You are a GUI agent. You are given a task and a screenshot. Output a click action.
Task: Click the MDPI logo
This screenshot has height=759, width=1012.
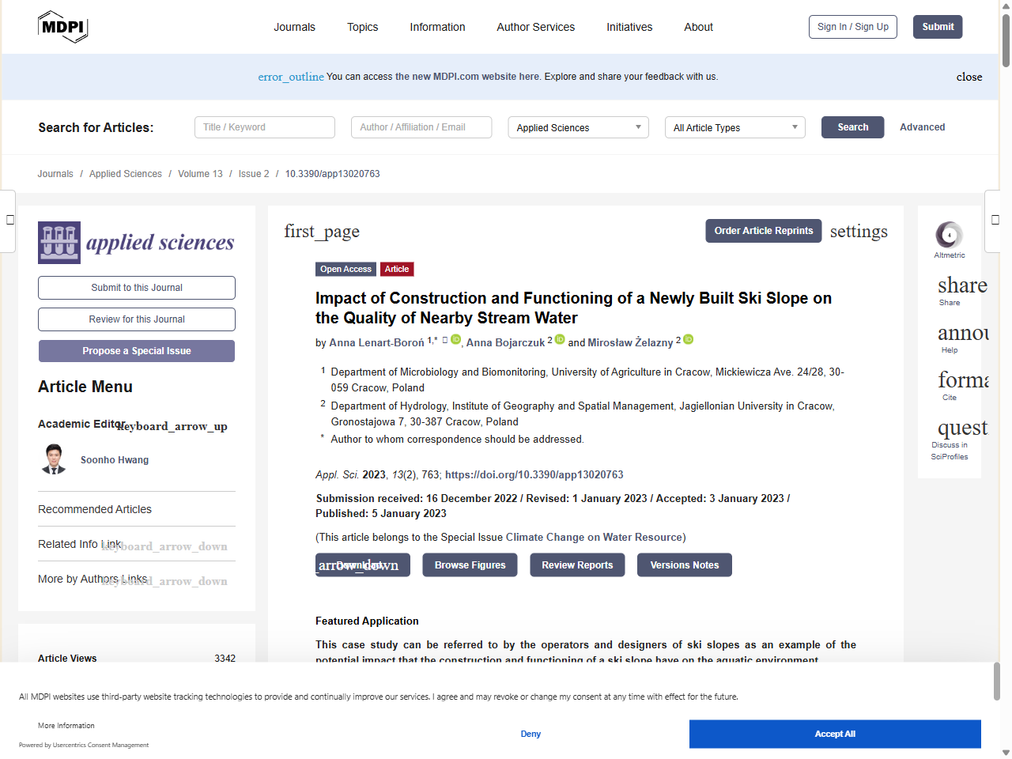(62, 26)
